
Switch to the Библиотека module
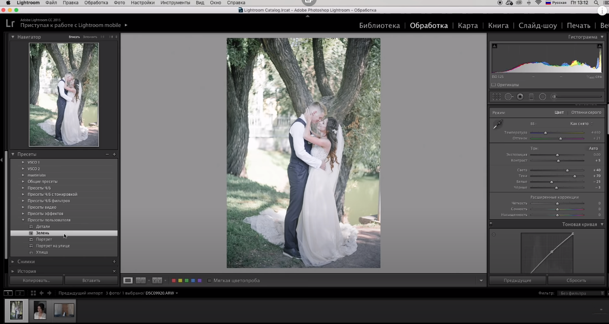point(379,26)
